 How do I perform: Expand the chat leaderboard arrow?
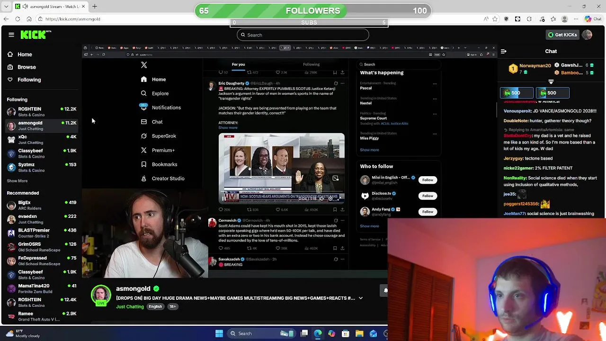551,82
